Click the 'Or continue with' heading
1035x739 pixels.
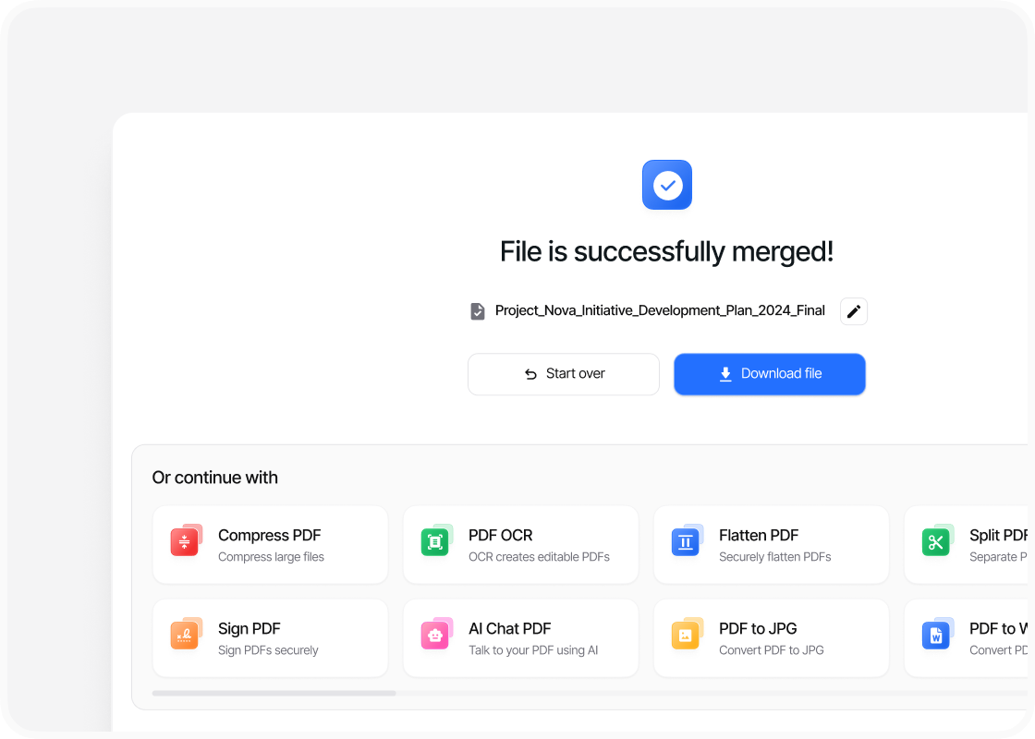[x=214, y=478]
